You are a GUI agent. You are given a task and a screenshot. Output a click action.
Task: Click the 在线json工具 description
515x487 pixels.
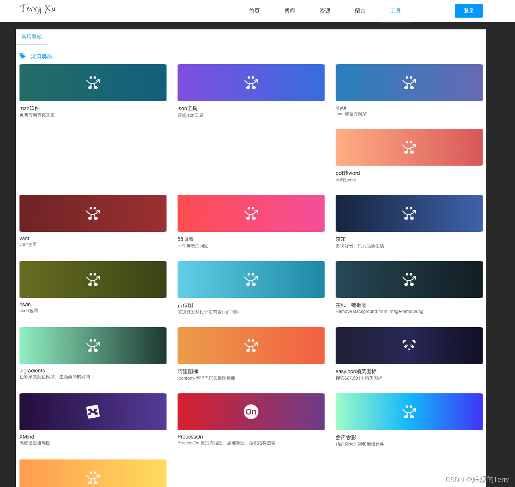tap(190, 115)
